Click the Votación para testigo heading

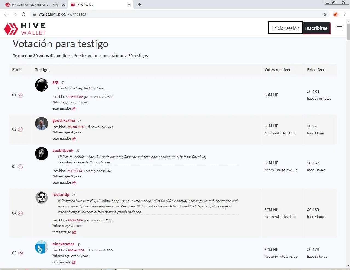click(x=61, y=44)
